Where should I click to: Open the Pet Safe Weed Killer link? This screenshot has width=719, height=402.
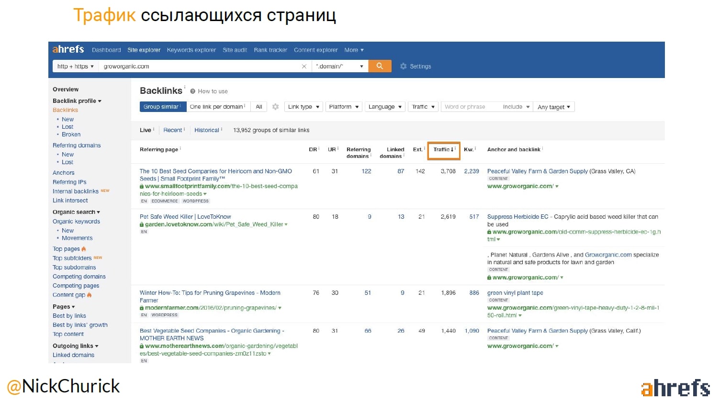[x=185, y=217]
